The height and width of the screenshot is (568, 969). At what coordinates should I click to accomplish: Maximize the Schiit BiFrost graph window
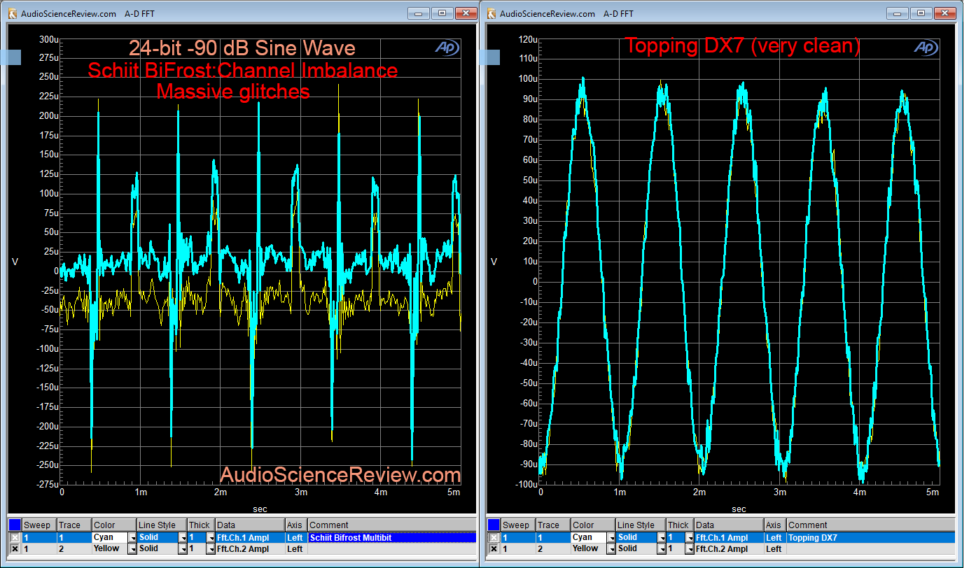tap(442, 13)
